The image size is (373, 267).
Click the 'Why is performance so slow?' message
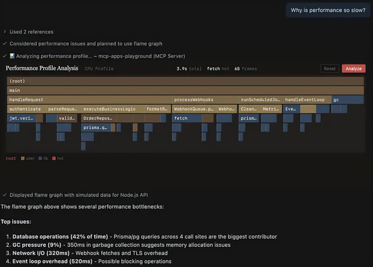327,10
